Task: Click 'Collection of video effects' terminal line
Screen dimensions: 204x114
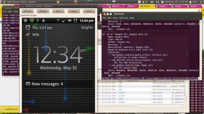Action: click(130, 58)
